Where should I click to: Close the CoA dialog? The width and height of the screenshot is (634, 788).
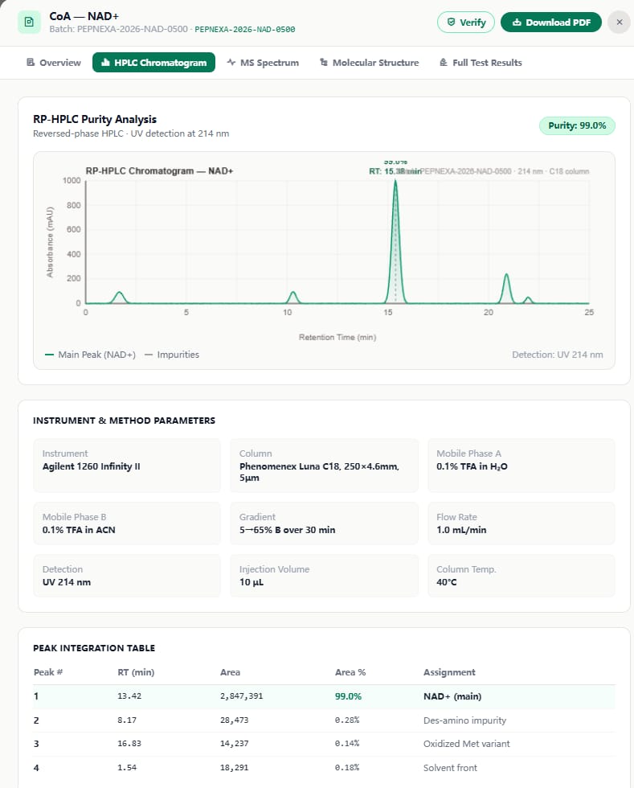[619, 23]
